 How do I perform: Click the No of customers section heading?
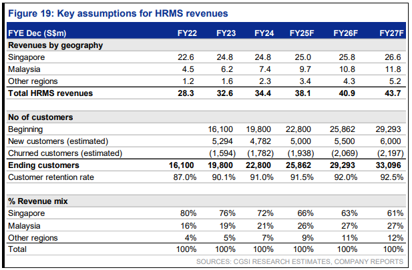40,117
